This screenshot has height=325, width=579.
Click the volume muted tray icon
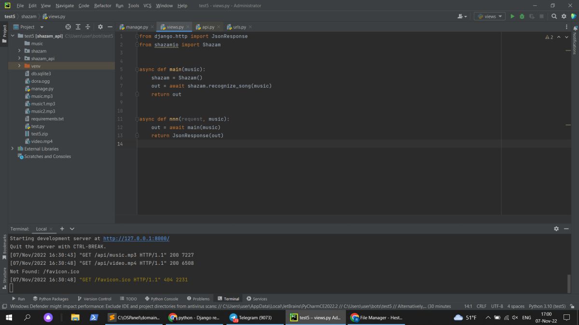pyautogui.click(x=515, y=318)
